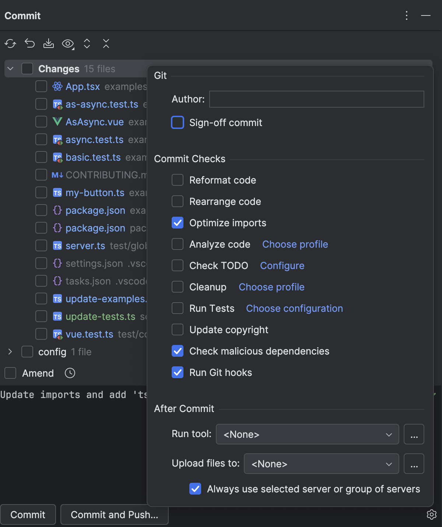The height and width of the screenshot is (527, 442).
Task: Expand the config folder
Action: tap(10, 352)
